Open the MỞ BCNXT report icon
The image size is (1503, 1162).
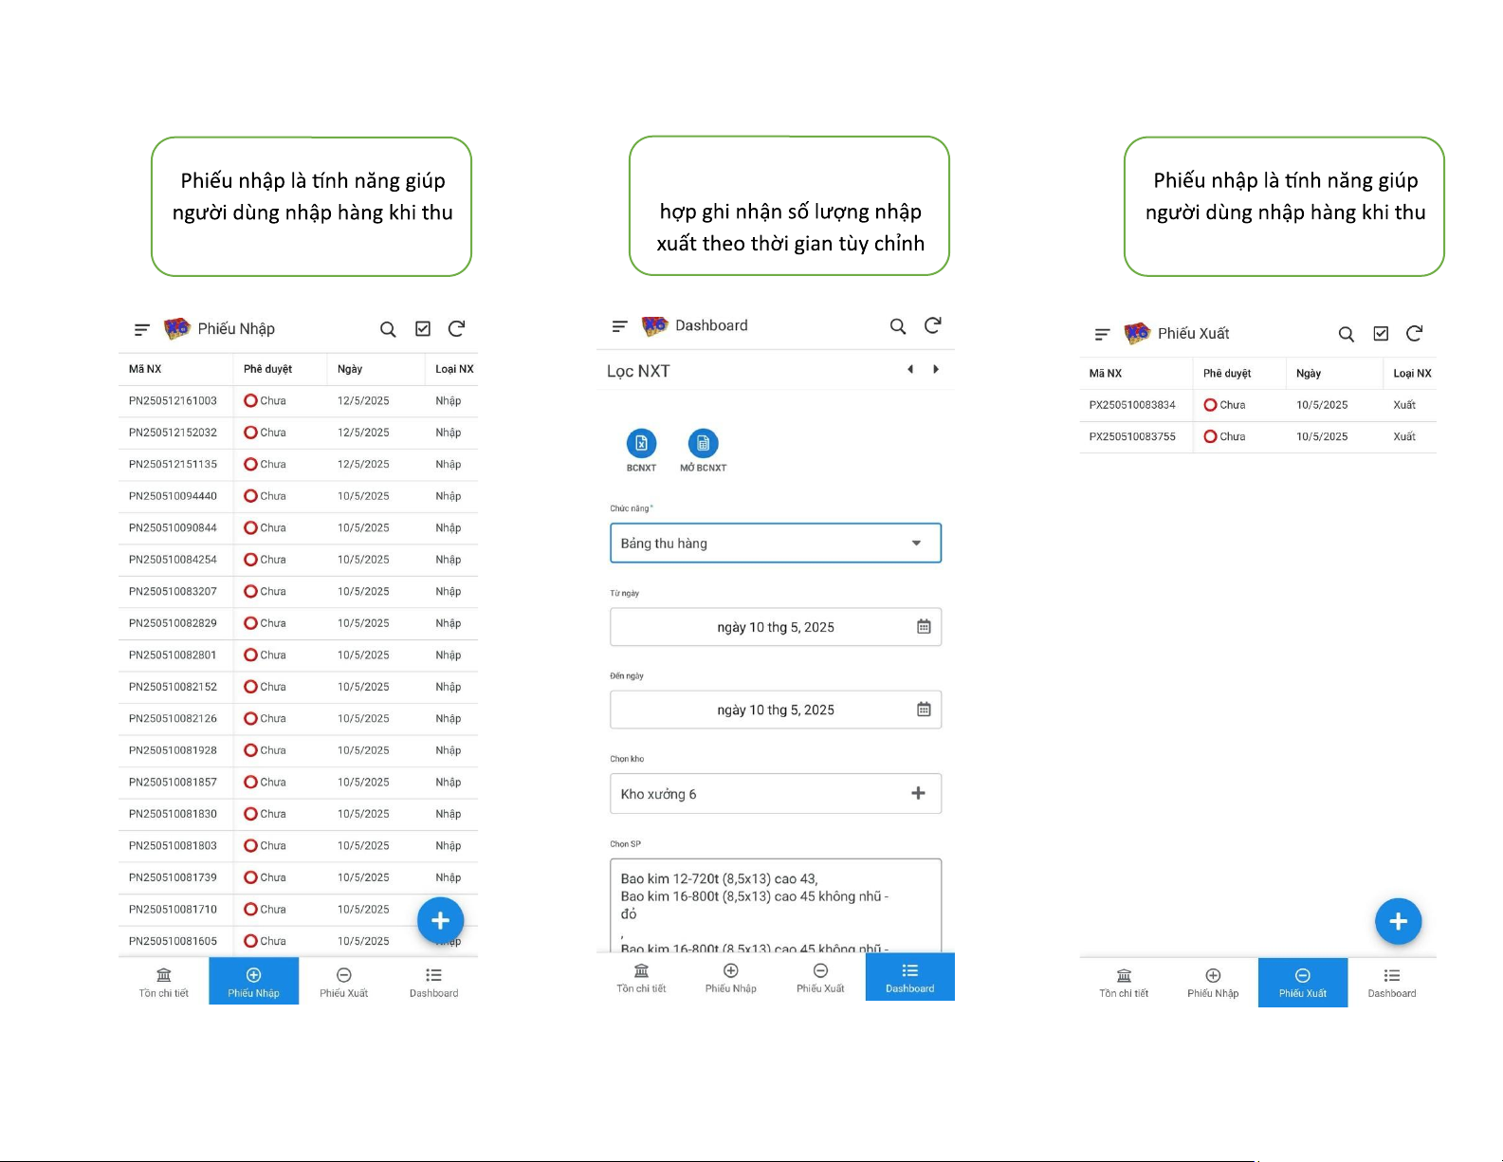(703, 444)
